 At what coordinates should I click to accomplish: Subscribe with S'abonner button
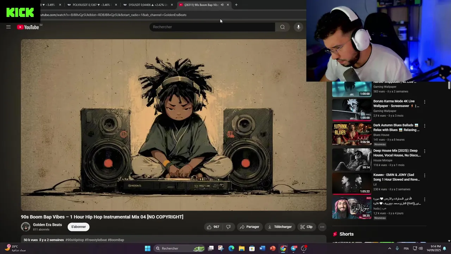pos(79,227)
